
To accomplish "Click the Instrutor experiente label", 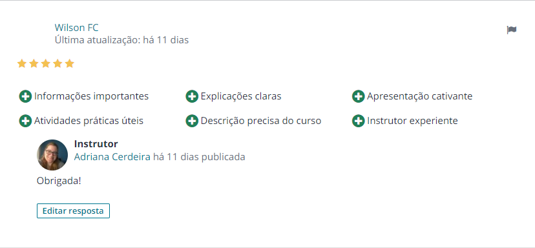I will (412, 121).
